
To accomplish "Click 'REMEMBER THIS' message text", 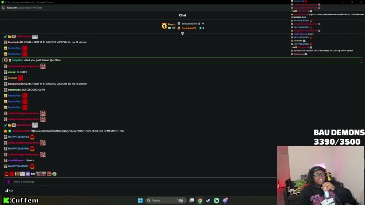I will point(114,131).
